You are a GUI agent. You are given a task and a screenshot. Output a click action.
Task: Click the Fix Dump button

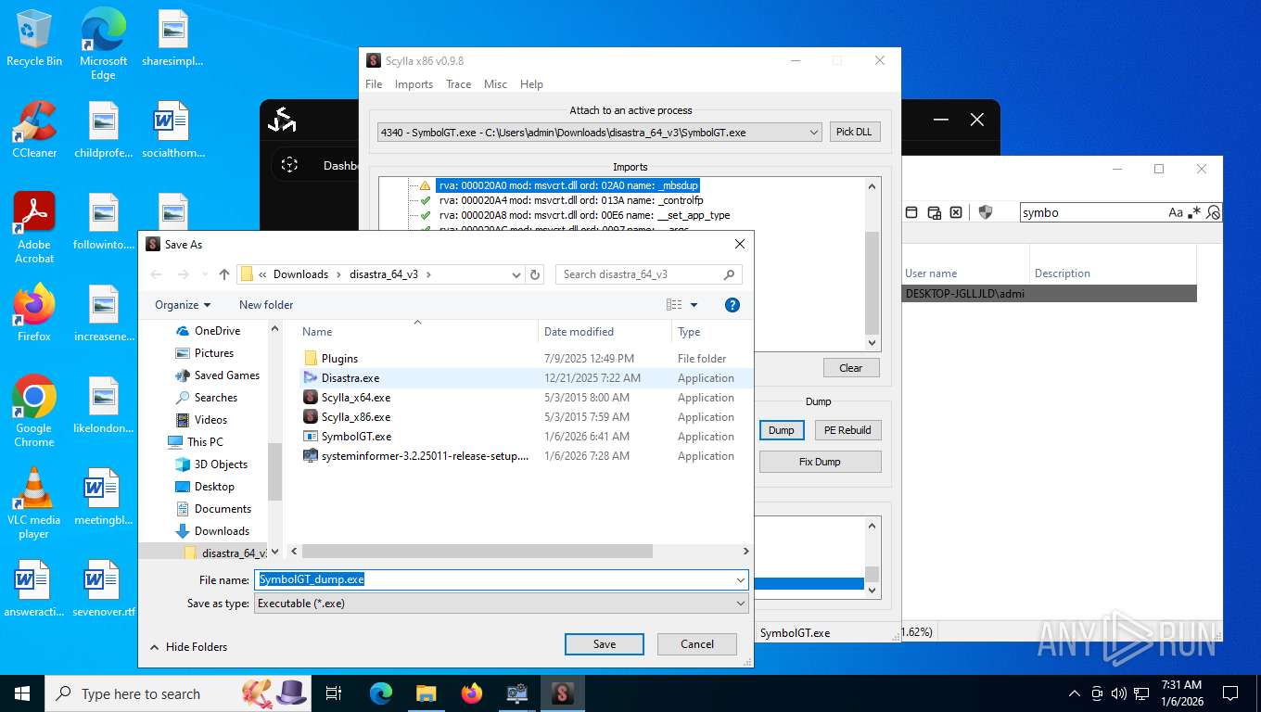pos(820,462)
